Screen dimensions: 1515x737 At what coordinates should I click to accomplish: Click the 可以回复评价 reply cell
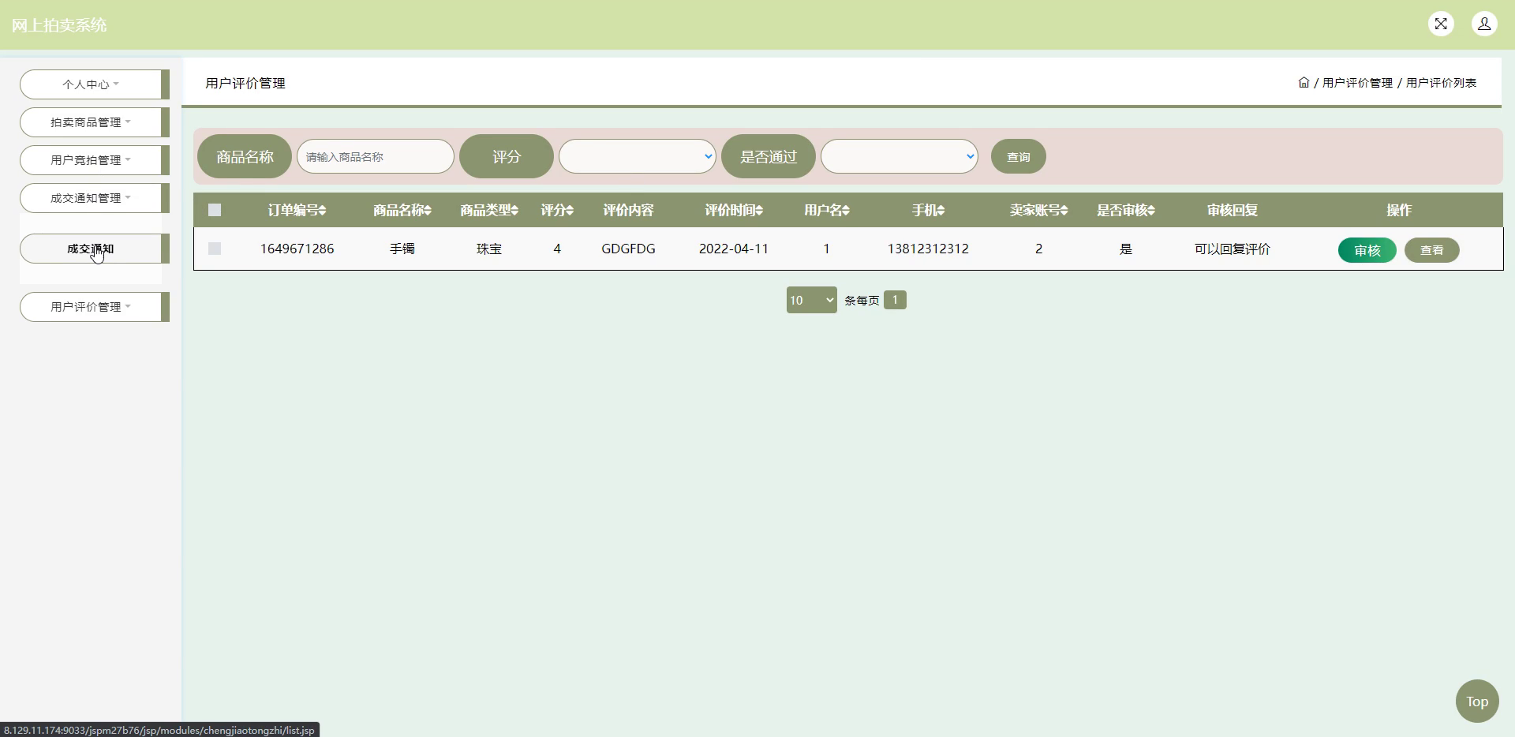[1233, 249]
